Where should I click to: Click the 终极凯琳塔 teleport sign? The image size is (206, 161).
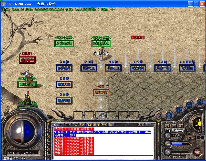[x=64, y=43]
